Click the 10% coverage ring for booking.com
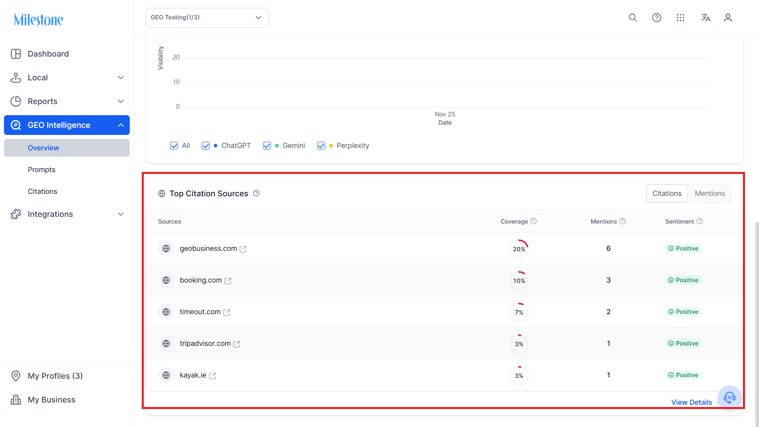 point(519,281)
